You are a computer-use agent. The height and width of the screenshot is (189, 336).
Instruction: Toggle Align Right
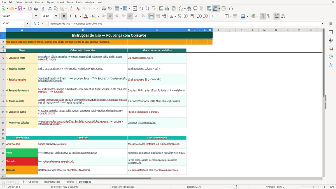116,16
